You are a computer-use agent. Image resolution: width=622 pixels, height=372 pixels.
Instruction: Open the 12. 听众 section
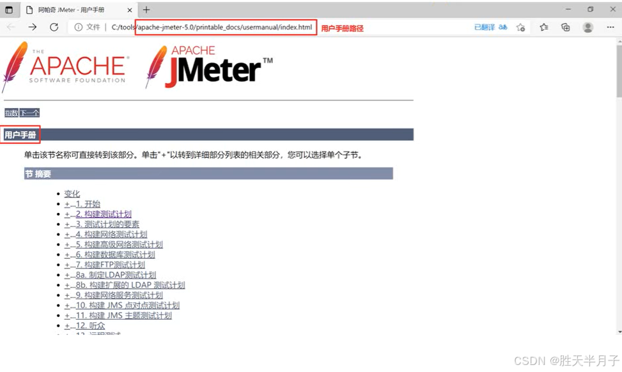pyautogui.click(x=90, y=325)
